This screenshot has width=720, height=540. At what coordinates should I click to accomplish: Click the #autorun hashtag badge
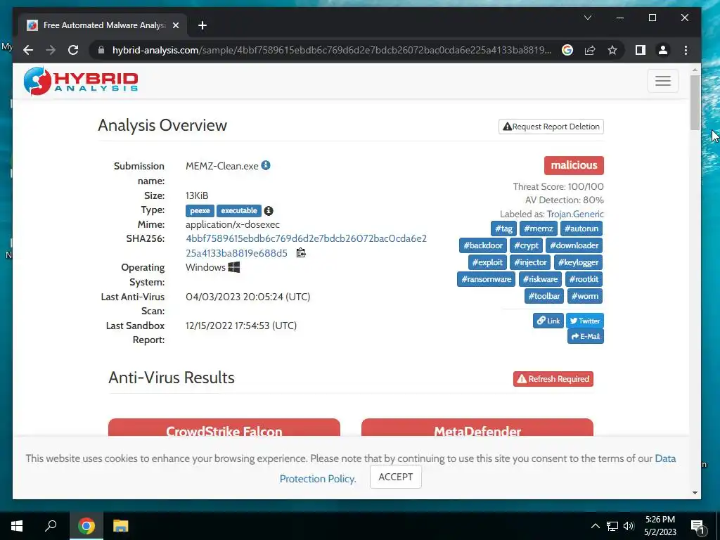tap(581, 229)
